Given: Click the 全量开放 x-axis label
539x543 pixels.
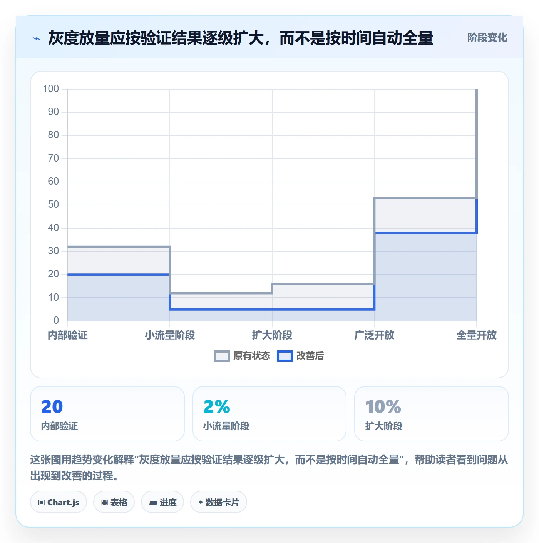Looking at the screenshot, I should (x=477, y=335).
